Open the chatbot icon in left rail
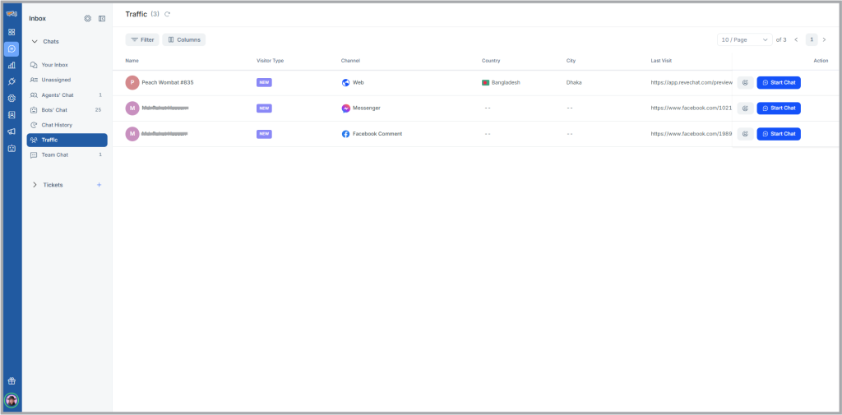Image resolution: width=842 pixels, height=415 pixels. pos(12,149)
